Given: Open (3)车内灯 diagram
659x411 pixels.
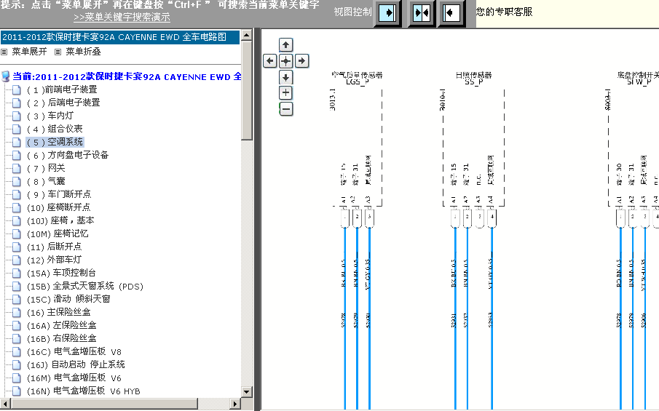Looking at the screenshot, I should [50, 116].
